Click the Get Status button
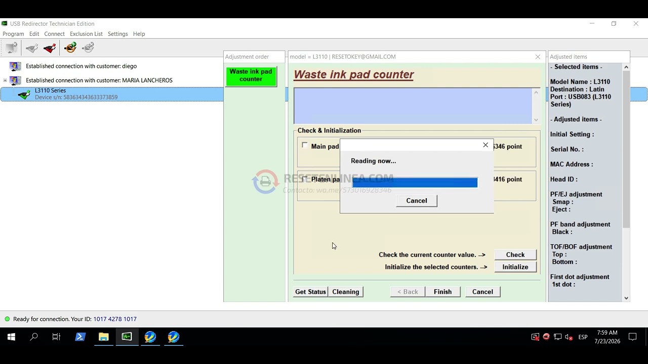This screenshot has height=364, width=648. 310,292
